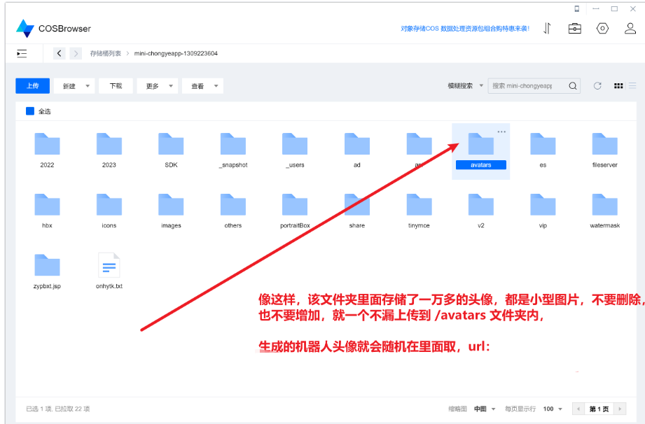645x424 pixels.
Task: Select the onhytk.txt file
Action: (109, 270)
